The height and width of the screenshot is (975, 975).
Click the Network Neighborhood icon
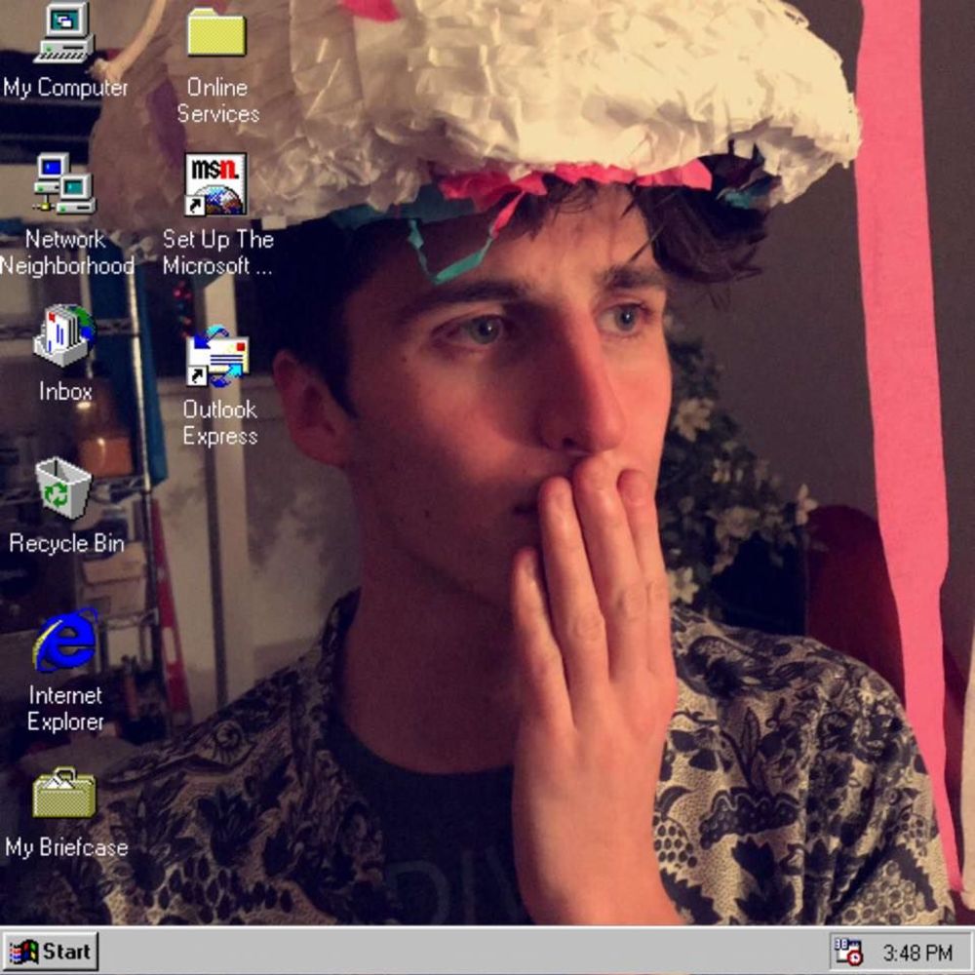[x=64, y=183]
